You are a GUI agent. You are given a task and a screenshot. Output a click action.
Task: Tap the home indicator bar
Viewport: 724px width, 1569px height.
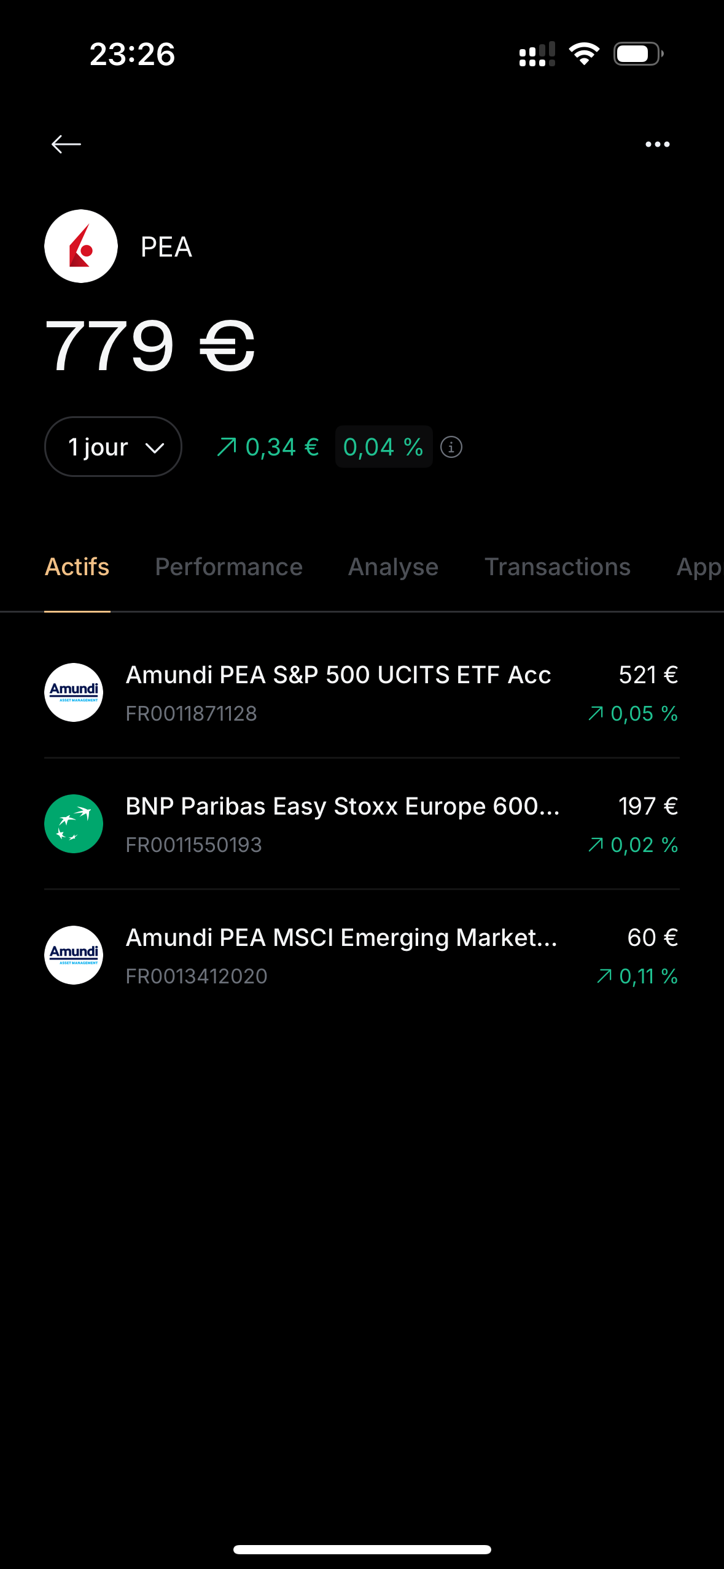[x=362, y=1549]
